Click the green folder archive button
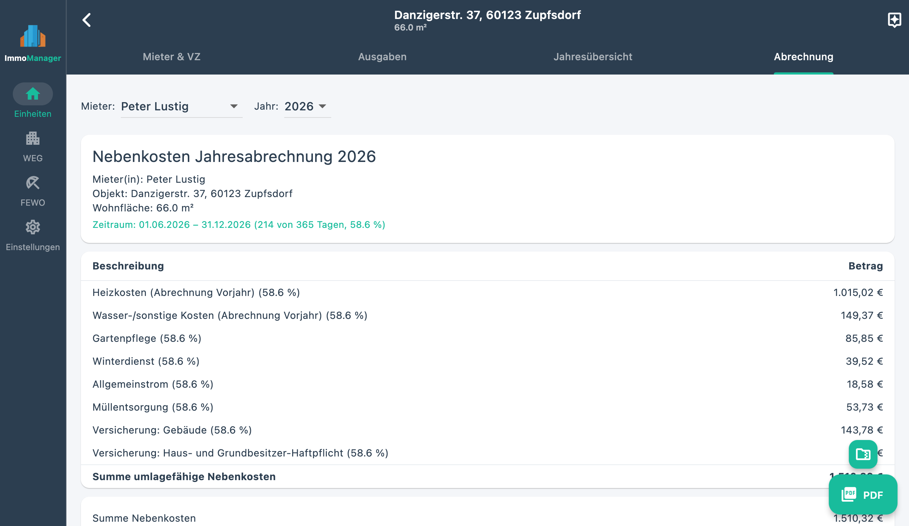909x526 pixels. (863, 454)
